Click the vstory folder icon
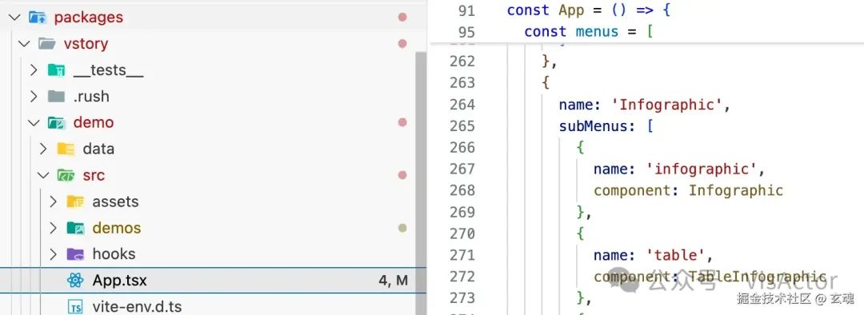This screenshot has height=315, width=864. (47, 43)
